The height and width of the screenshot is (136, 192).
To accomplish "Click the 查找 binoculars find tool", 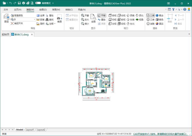I will point(49,20).
